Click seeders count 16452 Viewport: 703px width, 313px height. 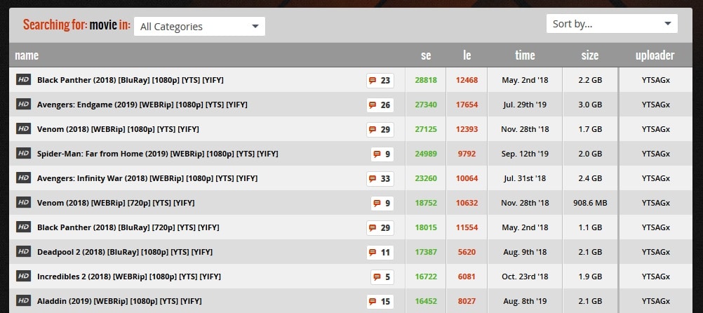pyautogui.click(x=426, y=301)
